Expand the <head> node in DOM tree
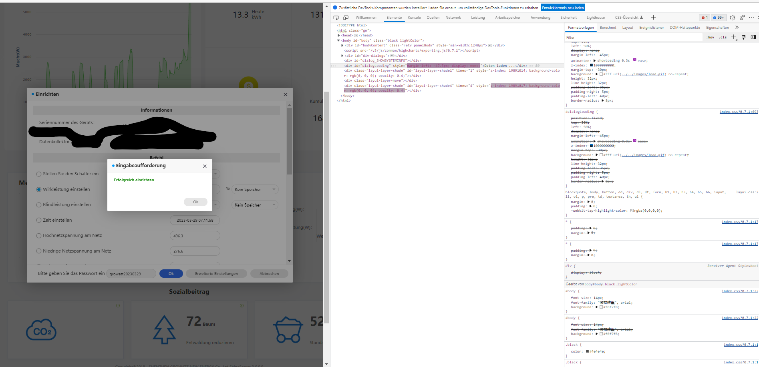This screenshot has width=759, height=367. pyautogui.click(x=339, y=35)
